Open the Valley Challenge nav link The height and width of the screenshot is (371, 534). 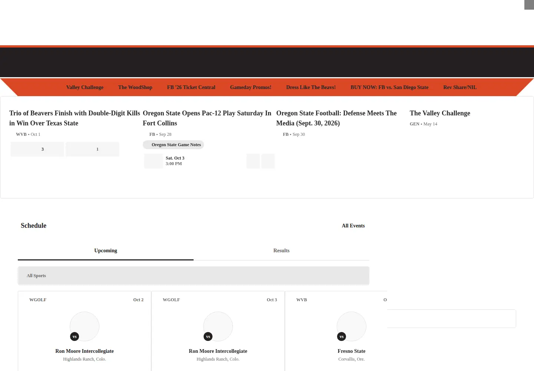[x=85, y=88]
